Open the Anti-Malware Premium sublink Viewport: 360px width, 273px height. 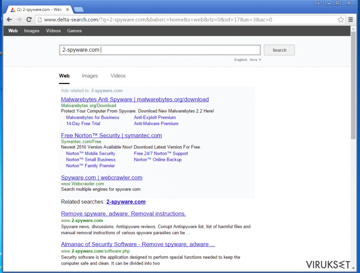156,123
